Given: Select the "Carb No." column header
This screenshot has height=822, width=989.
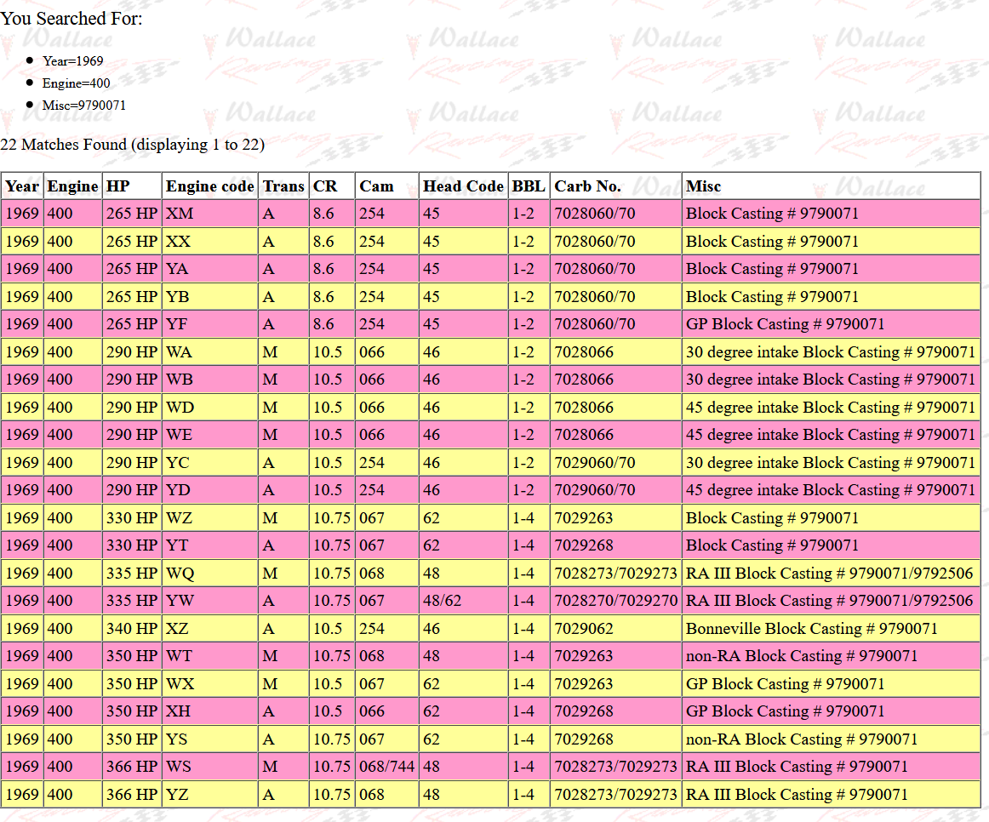Looking at the screenshot, I should click(x=587, y=186).
